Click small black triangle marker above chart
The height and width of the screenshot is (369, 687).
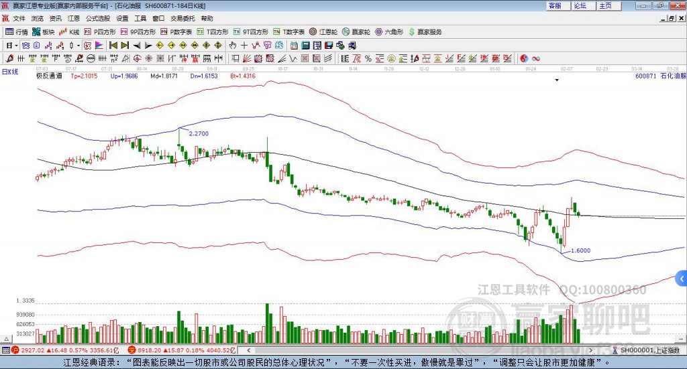pyautogui.click(x=557, y=80)
